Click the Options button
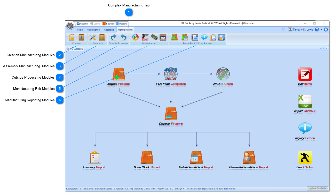 (82, 24)
